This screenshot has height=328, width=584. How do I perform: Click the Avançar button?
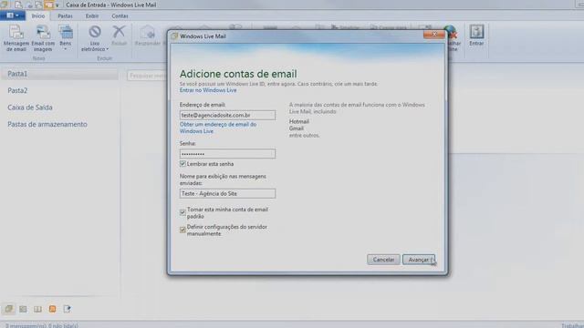tap(419, 260)
